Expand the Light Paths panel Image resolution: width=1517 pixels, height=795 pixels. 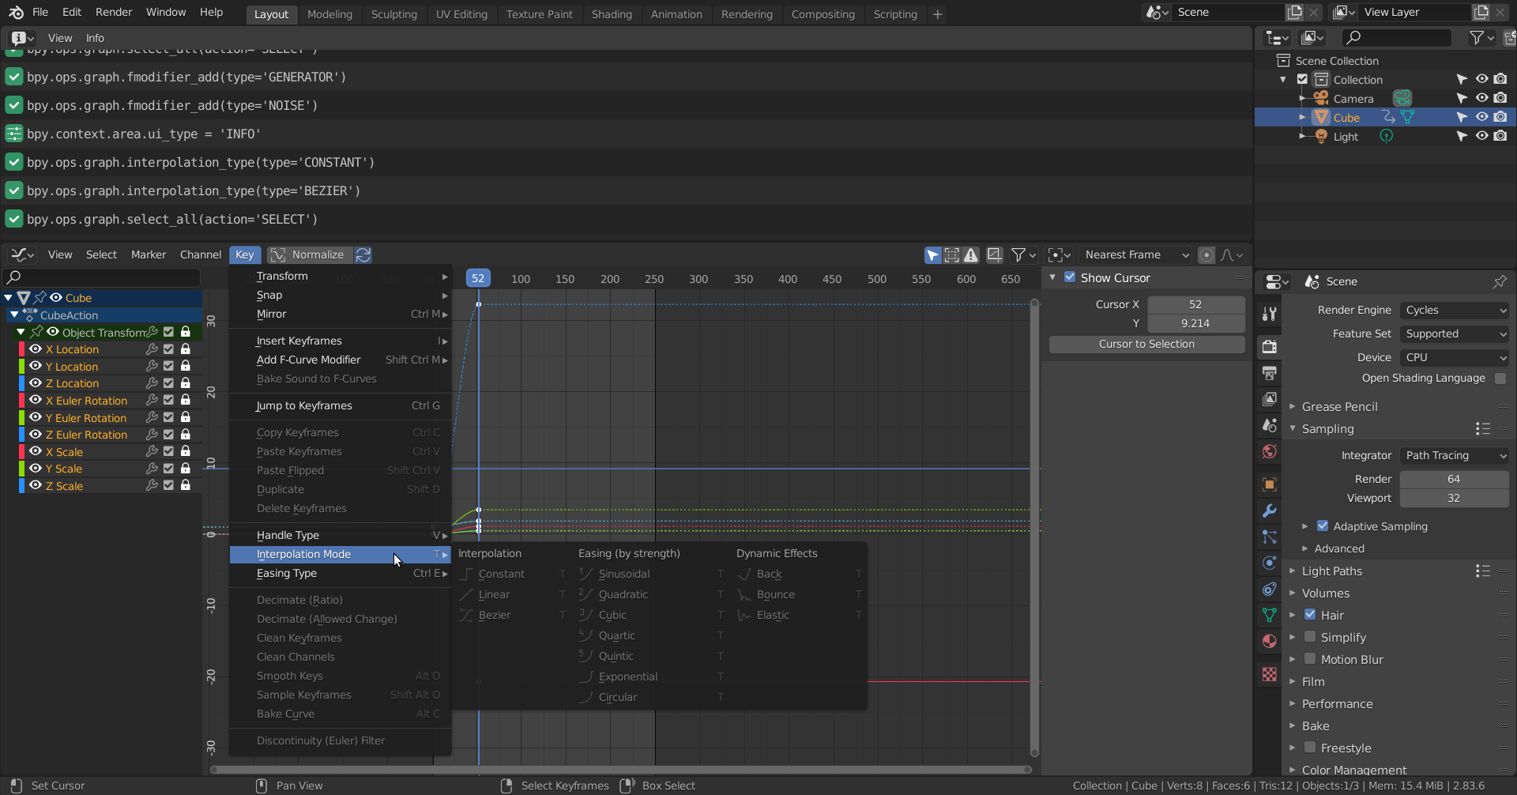tap(1332, 571)
